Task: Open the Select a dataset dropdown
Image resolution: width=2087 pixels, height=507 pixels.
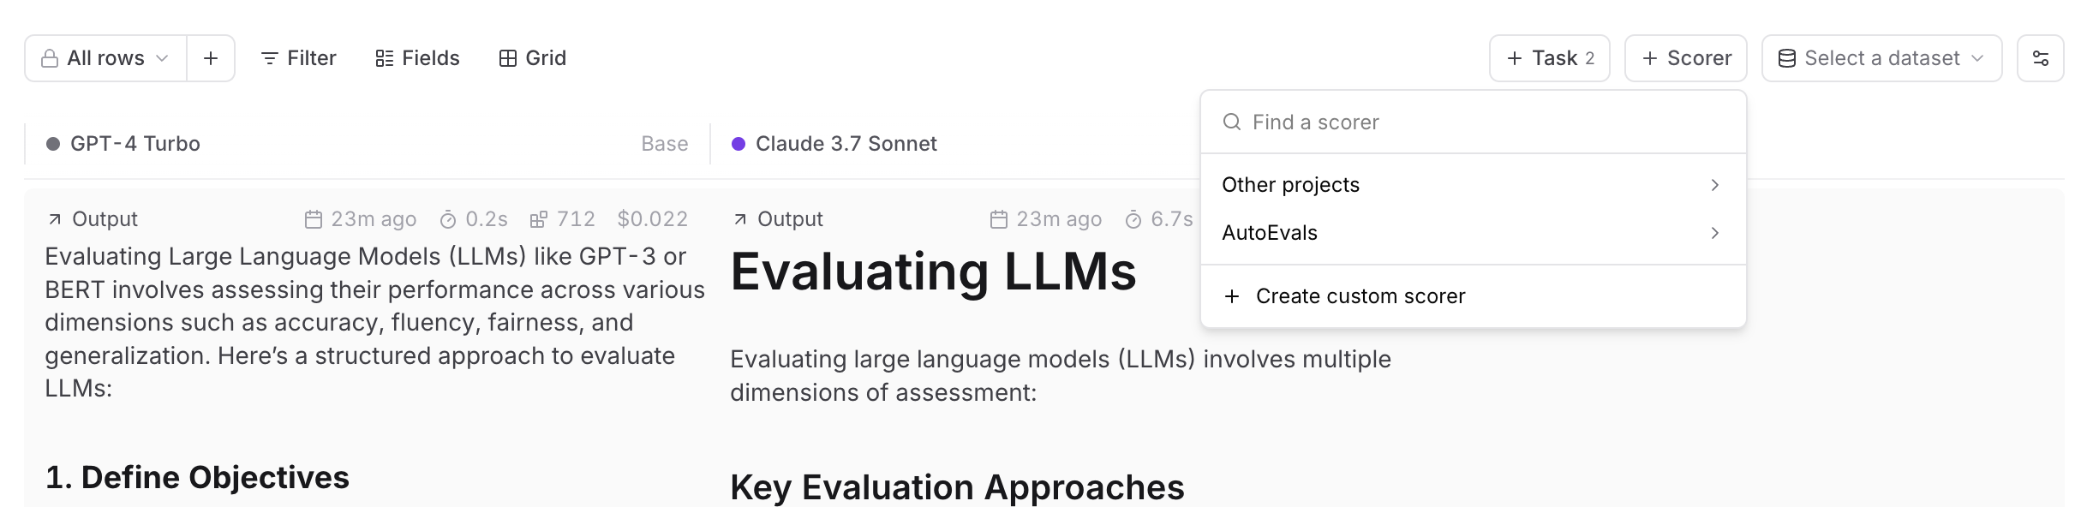Action: tap(1882, 58)
